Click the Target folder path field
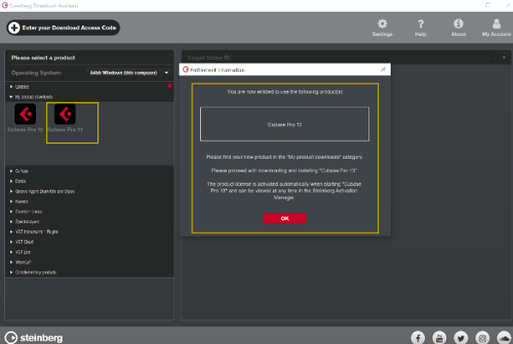This screenshot has width=513, height=344. [360, 57]
